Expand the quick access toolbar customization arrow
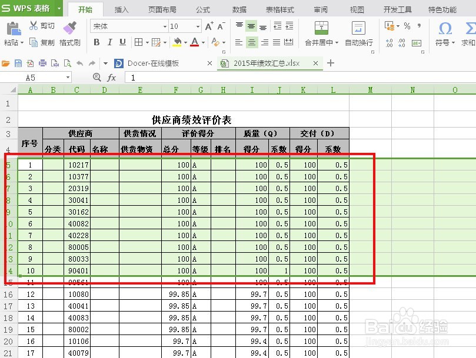The width and height of the screenshot is (476, 358). pyautogui.click(x=105, y=63)
